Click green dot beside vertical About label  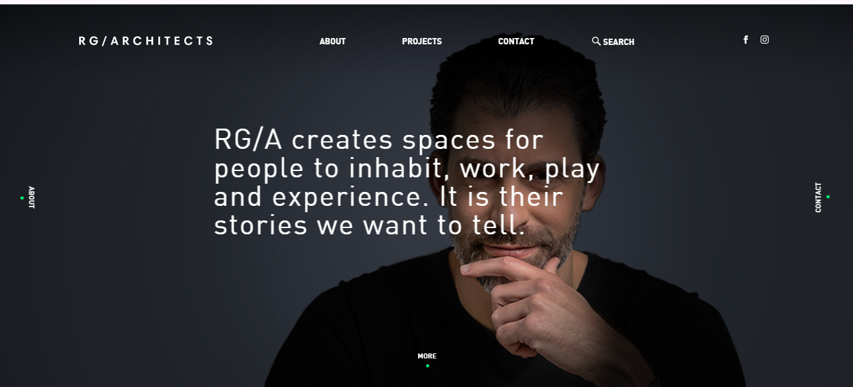pyautogui.click(x=22, y=198)
